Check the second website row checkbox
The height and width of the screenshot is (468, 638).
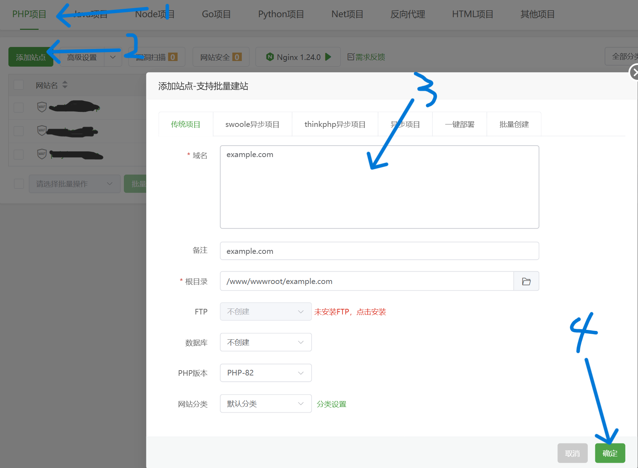[19, 131]
